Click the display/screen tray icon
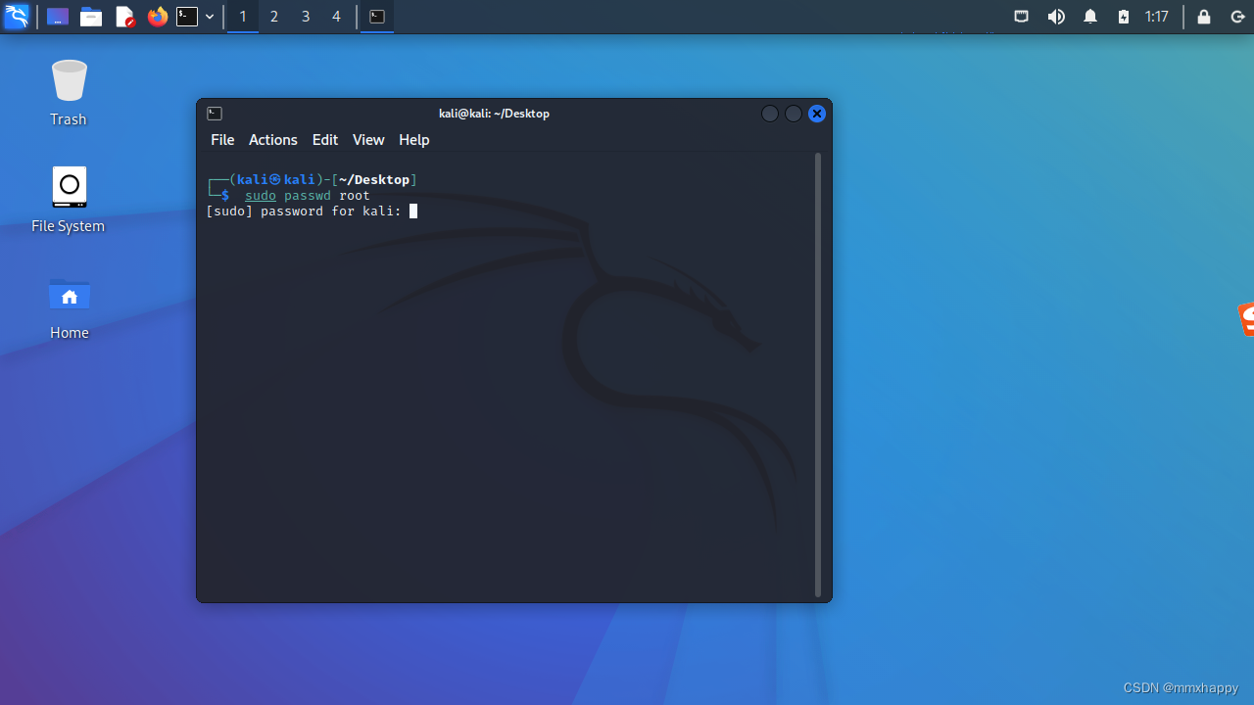The image size is (1254, 705). (1021, 17)
